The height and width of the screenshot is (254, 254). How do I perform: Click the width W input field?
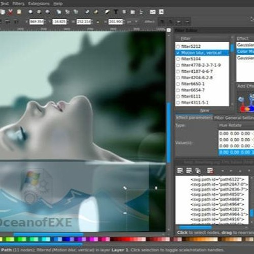(84, 22)
